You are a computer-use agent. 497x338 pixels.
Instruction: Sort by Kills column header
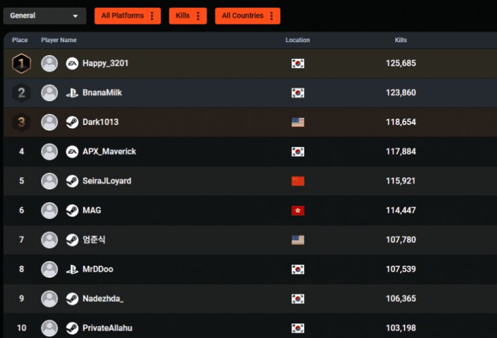tap(401, 40)
